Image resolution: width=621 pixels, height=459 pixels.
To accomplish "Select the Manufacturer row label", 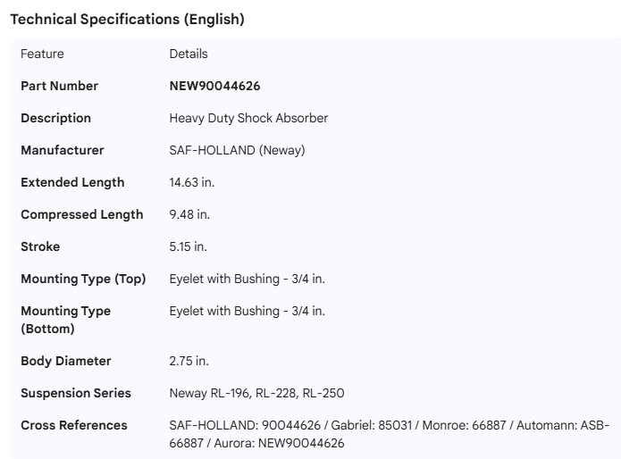I will [x=62, y=150].
